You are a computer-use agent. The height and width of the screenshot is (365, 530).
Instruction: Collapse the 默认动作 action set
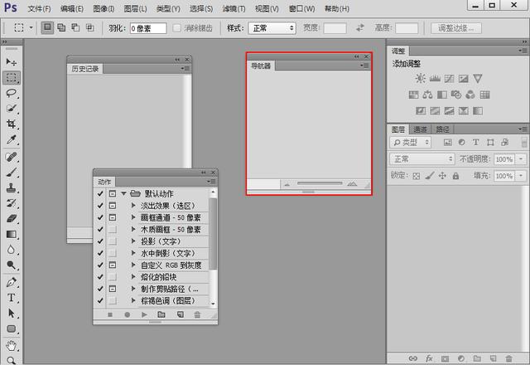123,193
